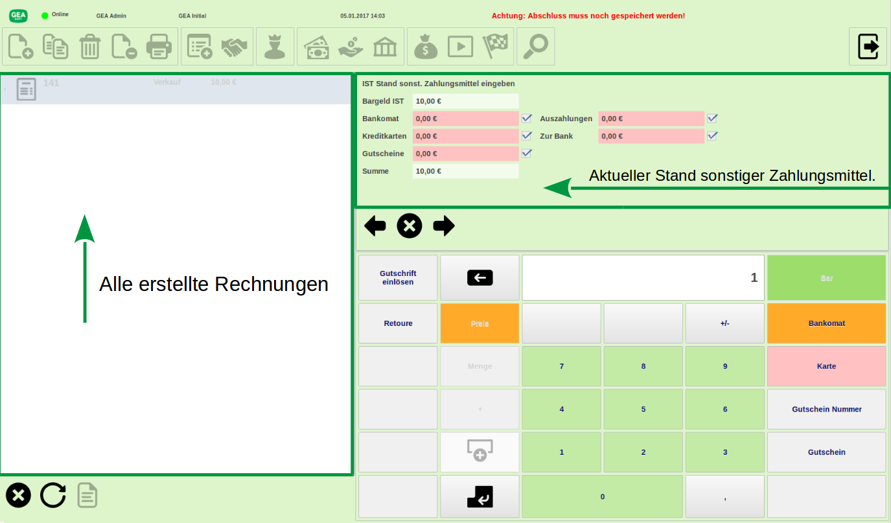The image size is (891, 523).
Task: Open search with magnifying glass icon
Action: click(535, 47)
